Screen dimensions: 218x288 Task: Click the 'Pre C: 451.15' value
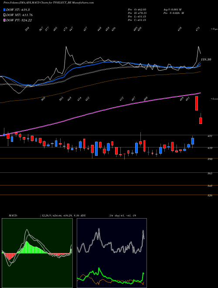click(x=137, y=20)
